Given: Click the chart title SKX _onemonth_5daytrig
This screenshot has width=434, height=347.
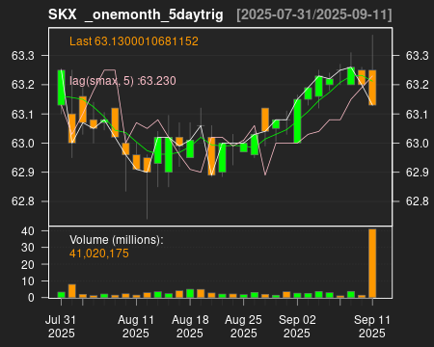Looking at the screenshot, I should tap(136, 14).
